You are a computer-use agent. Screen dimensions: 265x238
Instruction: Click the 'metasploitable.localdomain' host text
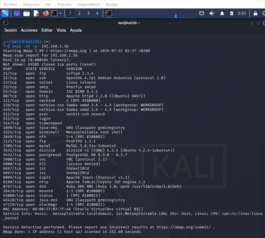click(82, 214)
